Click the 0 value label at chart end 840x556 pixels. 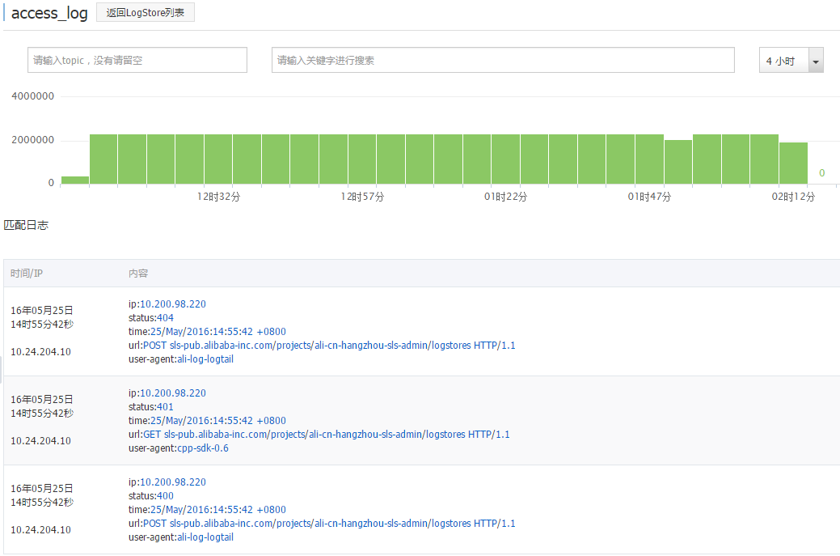[821, 172]
